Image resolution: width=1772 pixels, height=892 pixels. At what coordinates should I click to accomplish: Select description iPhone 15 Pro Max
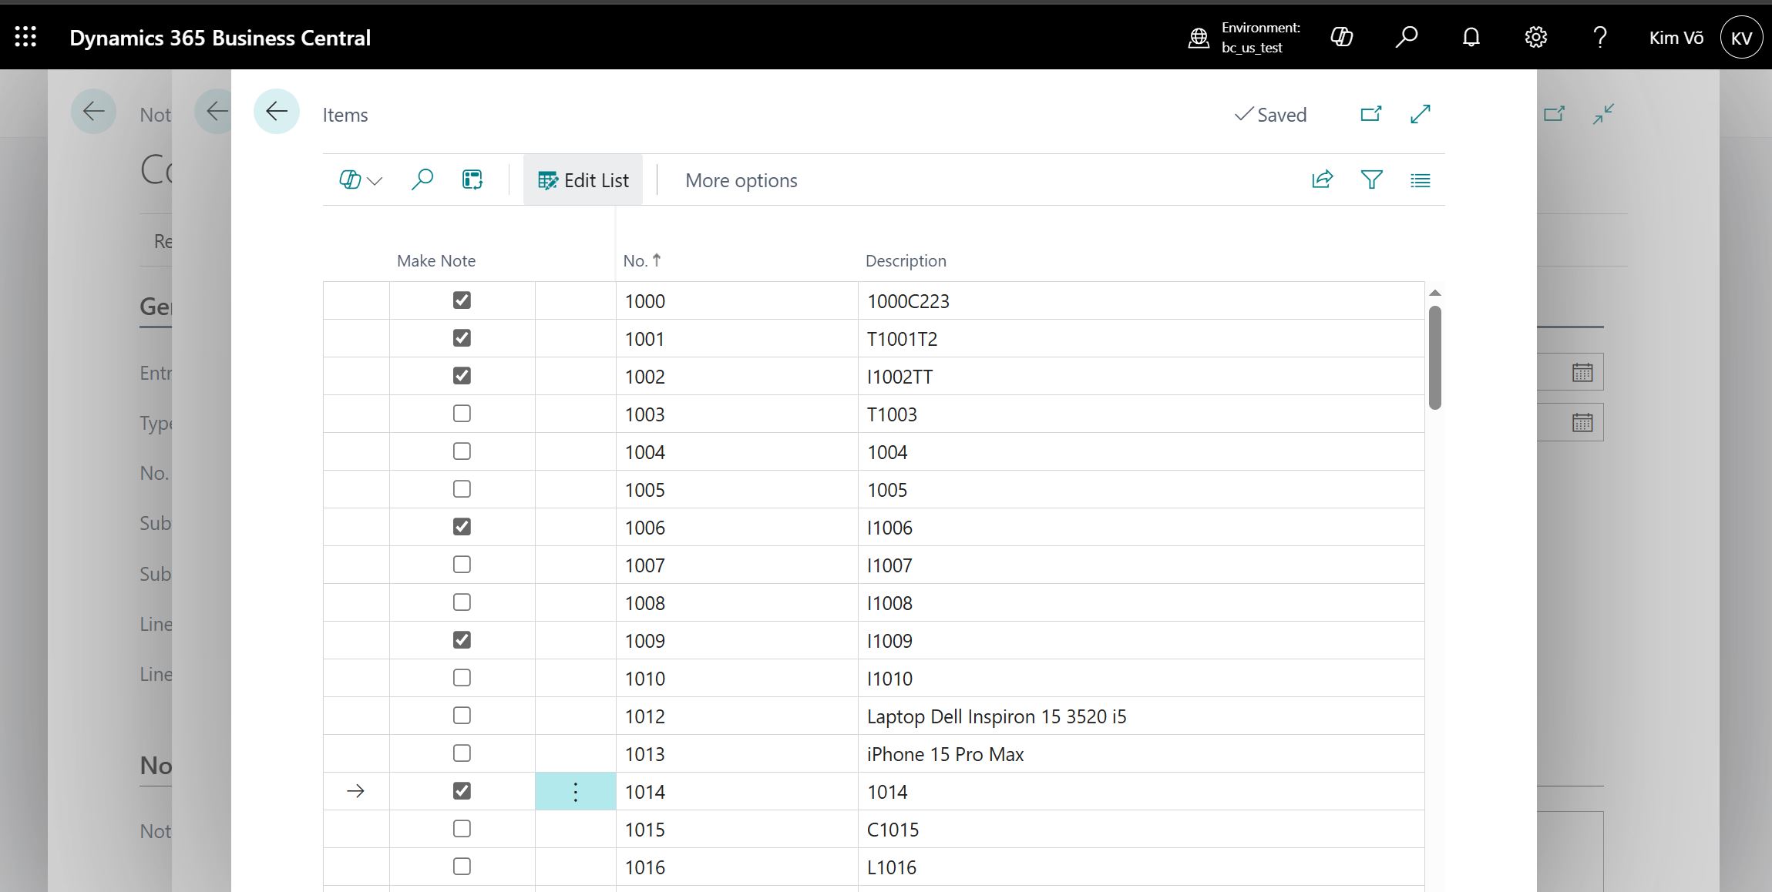point(1141,753)
